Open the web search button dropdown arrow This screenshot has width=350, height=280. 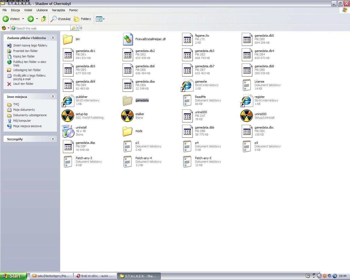[78, 28]
